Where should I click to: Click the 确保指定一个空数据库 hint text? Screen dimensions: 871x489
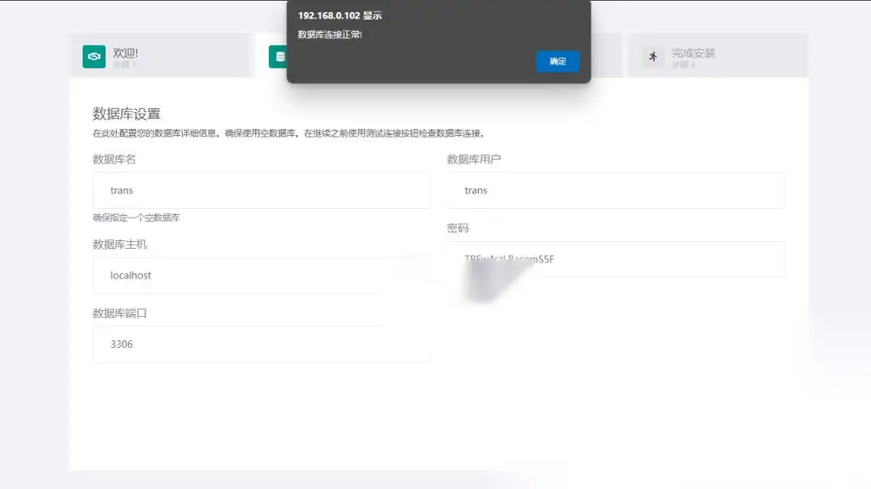point(136,218)
